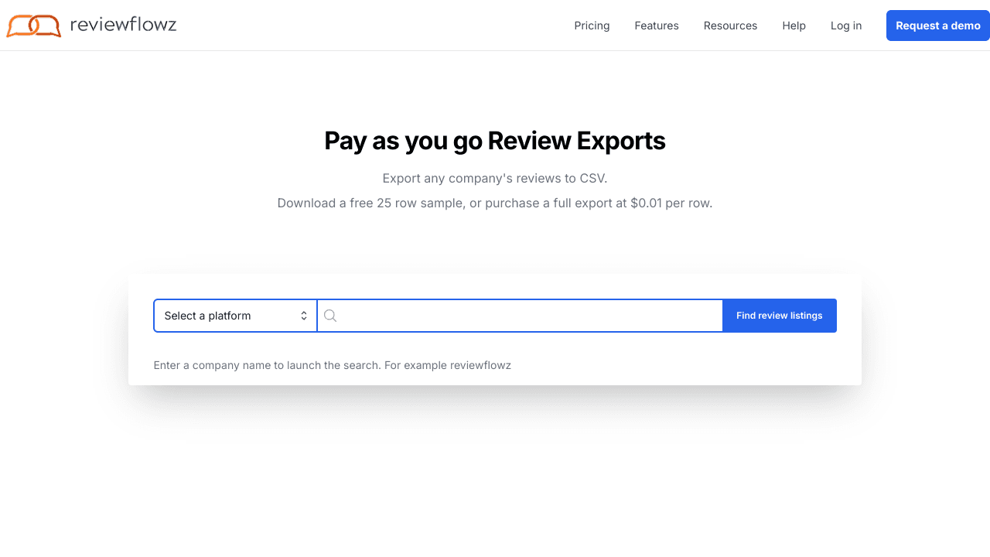
Task: Click the reviewflowz logo
Action: coord(91,26)
